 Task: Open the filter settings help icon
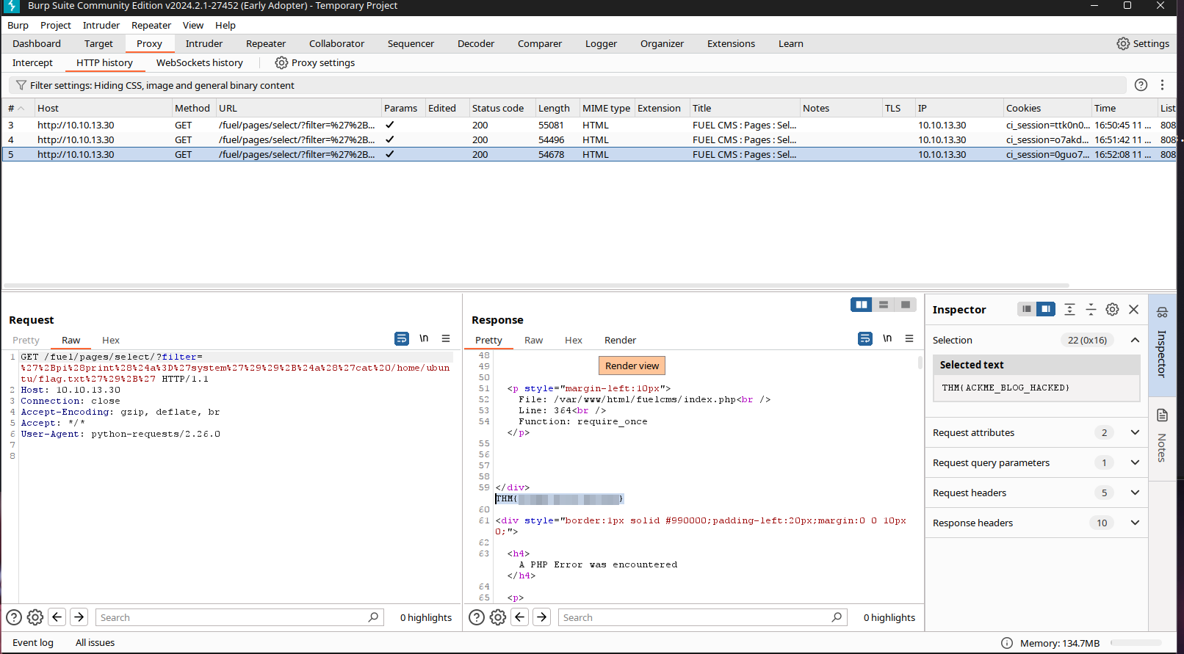(1141, 85)
